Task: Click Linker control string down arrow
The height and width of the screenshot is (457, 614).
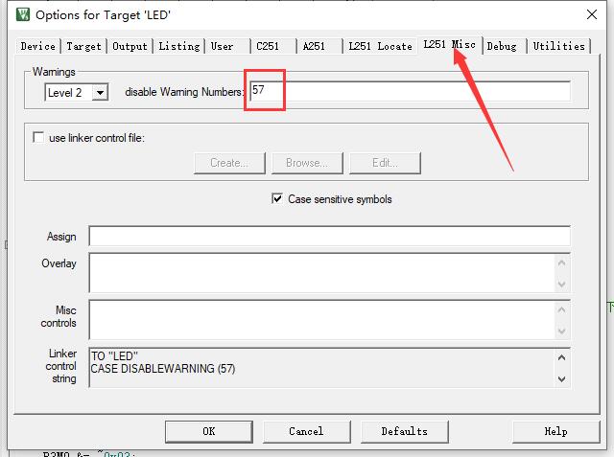Action: tap(562, 378)
